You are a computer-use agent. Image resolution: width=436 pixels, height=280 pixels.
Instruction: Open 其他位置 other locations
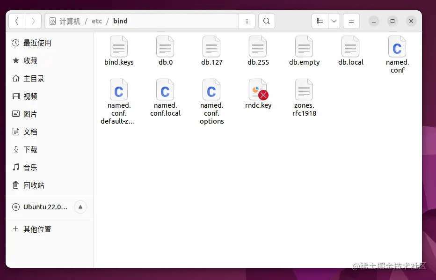[x=50, y=229]
